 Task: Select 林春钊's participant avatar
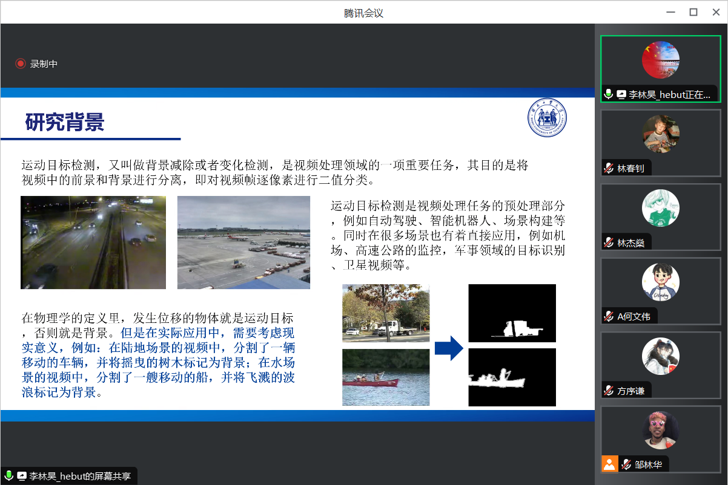pyautogui.click(x=660, y=134)
